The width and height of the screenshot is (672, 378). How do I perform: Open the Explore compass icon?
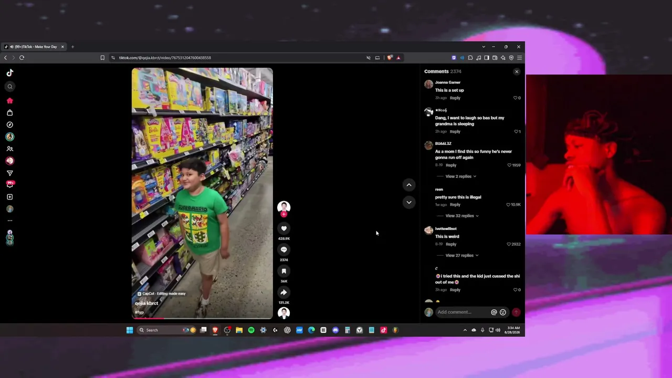click(10, 125)
